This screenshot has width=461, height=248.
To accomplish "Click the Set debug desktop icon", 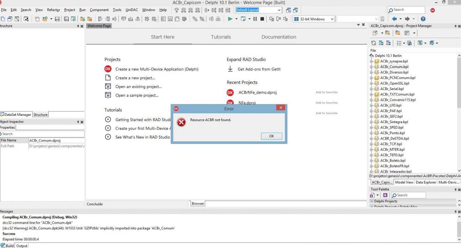I will pyautogui.click(x=296, y=10).
